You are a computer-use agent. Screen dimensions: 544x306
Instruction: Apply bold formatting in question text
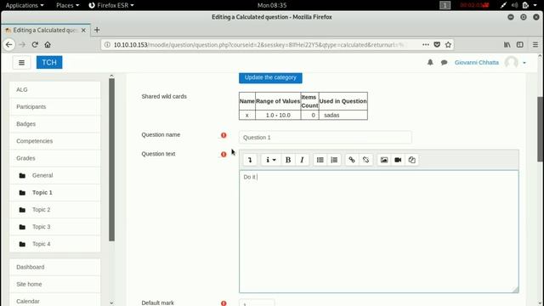[x=287, y=160]
